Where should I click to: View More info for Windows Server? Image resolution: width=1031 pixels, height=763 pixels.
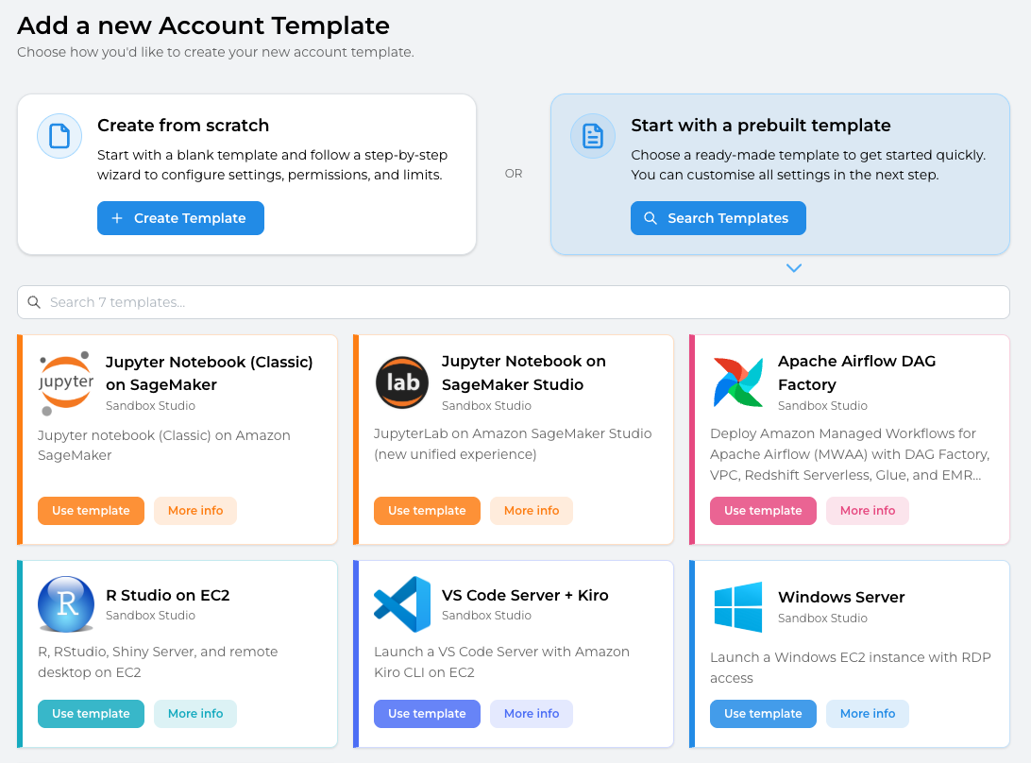pyautogui.click(x=867, y=714)
